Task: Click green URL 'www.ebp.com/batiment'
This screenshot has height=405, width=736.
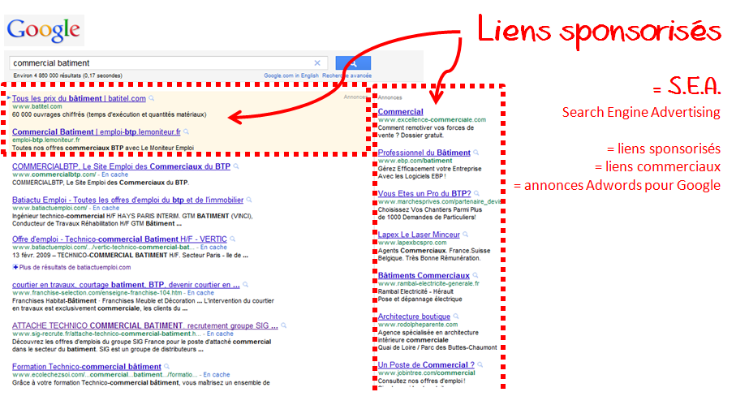Action: [415, 161]
